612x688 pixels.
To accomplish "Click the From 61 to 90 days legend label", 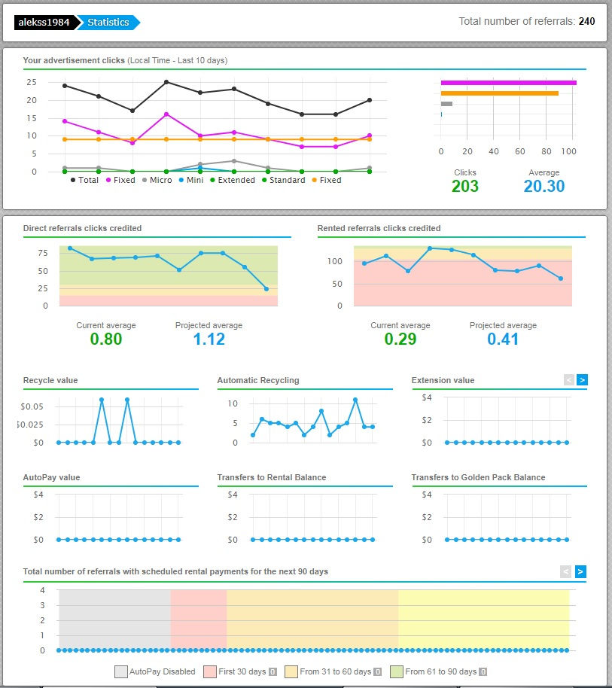I will (440, 671).
